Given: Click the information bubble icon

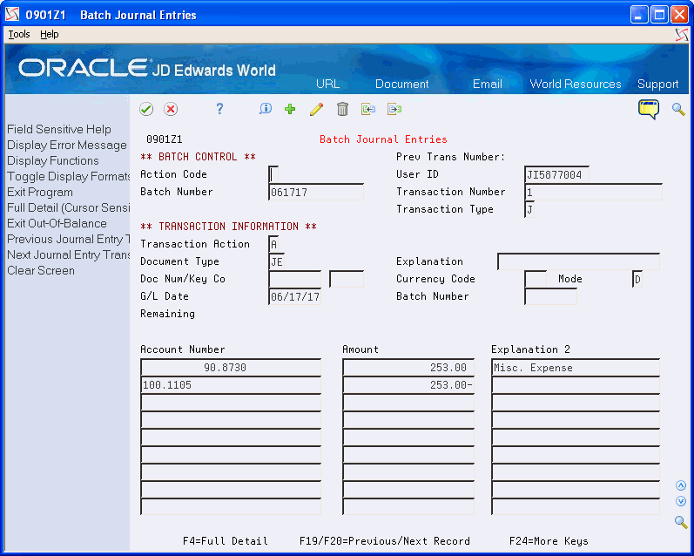Looking at the screenshot, I should 266,109.
